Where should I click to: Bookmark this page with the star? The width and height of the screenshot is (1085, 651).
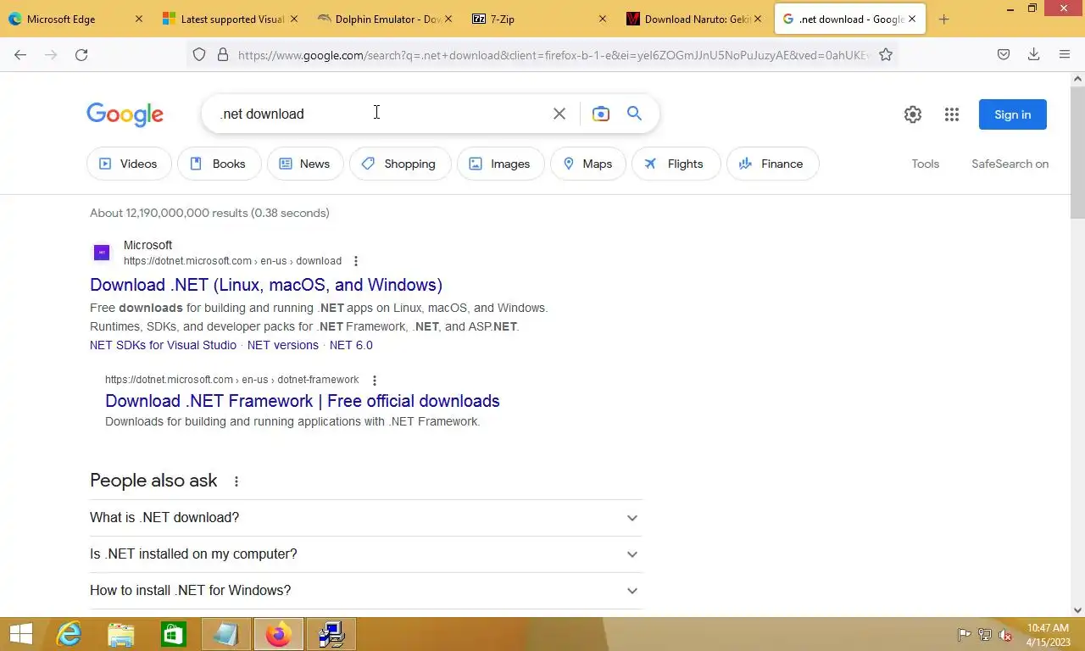[886, 54]
